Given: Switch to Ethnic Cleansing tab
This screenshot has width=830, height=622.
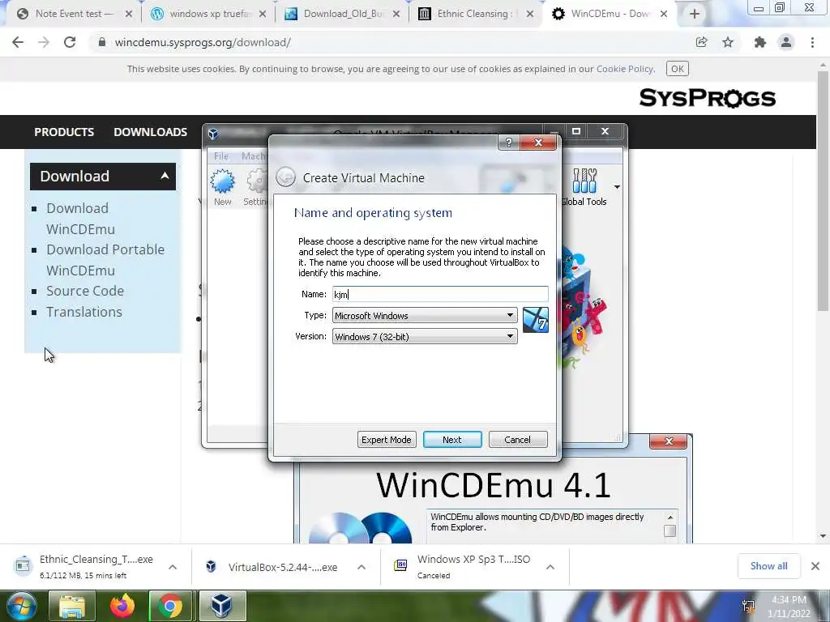Looking at the screenshot, I should pyautogui.click(x=476, y=14).
